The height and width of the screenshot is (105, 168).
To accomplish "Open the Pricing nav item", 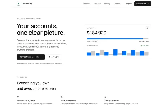I will [x=107, y=4].
